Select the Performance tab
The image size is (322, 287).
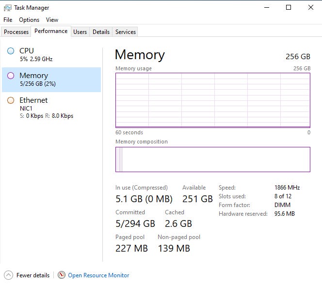coord(51,31)
